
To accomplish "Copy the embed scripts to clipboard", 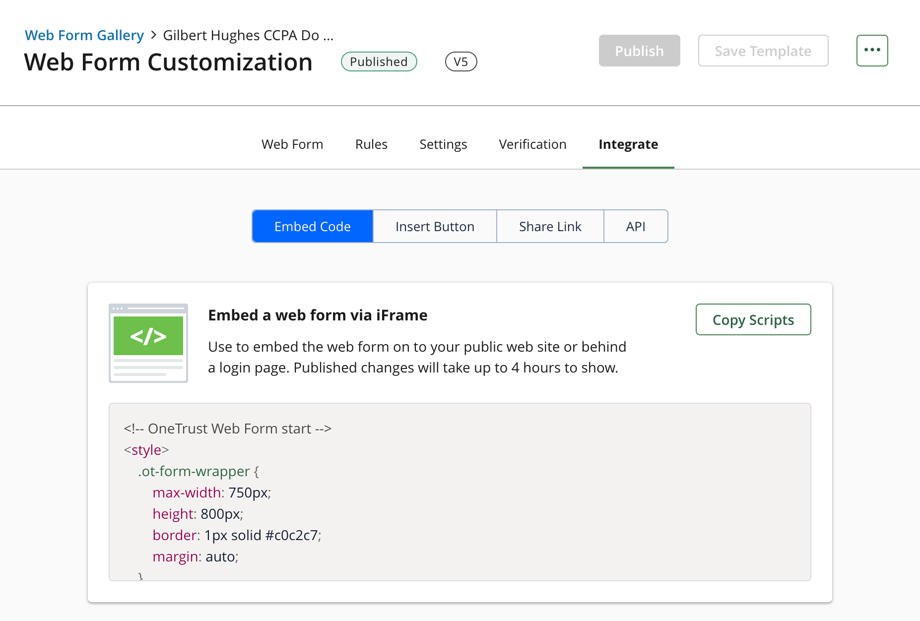I will pos(753,320).
